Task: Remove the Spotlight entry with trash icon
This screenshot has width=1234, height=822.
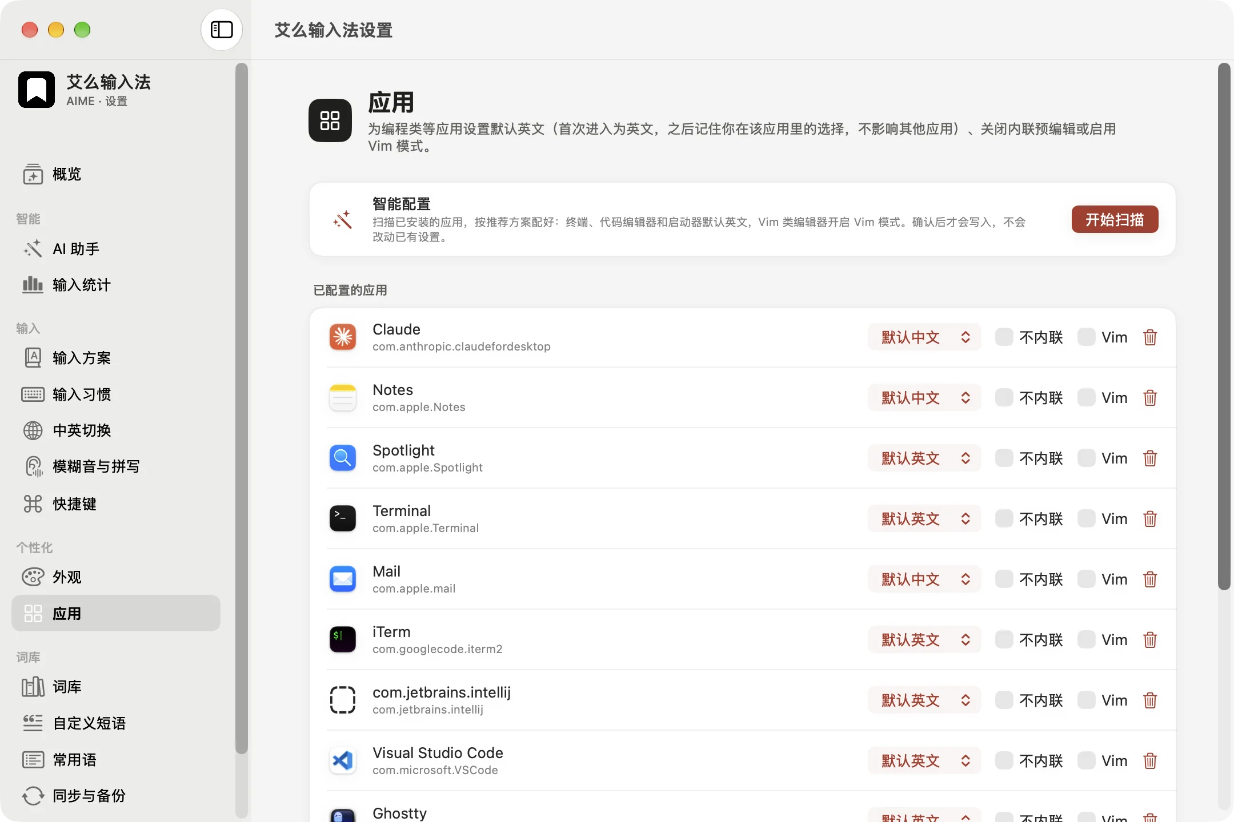Action: (x=1150, y=458)
